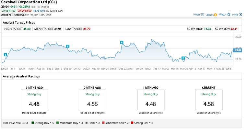Click the red Strong Sell legend swatch
Viewport: 249px width, 132px height.
132,123
